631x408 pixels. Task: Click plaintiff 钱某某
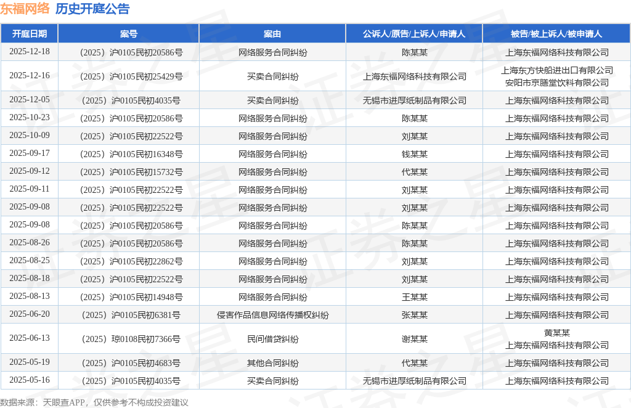tap(415, 154)
